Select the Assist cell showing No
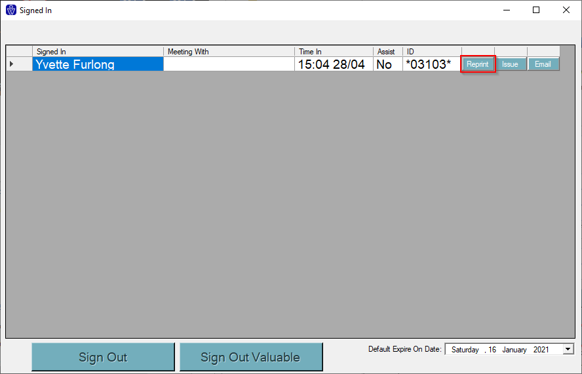The width and height of the screenshot is (582, 374). (388, 64)
